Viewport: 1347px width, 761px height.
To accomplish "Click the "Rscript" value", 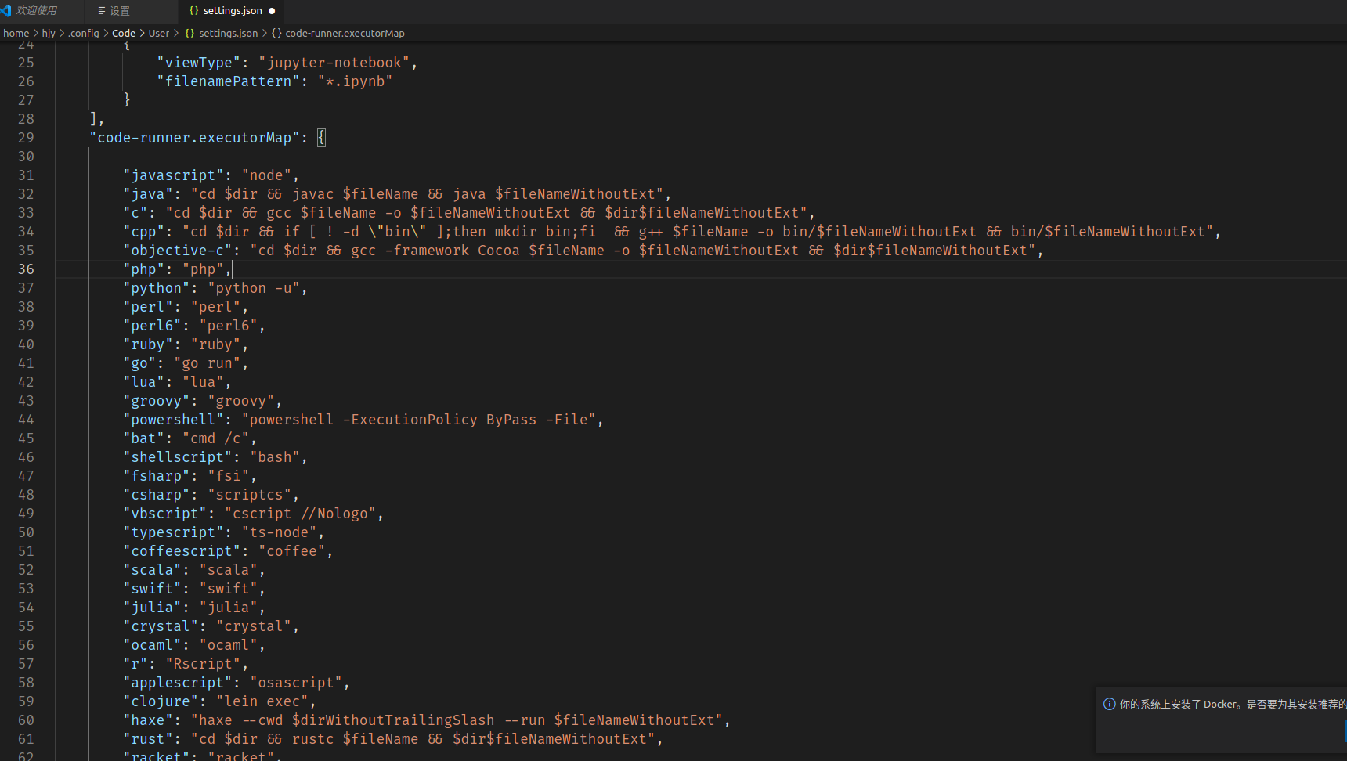I will (x=203, y=664).
